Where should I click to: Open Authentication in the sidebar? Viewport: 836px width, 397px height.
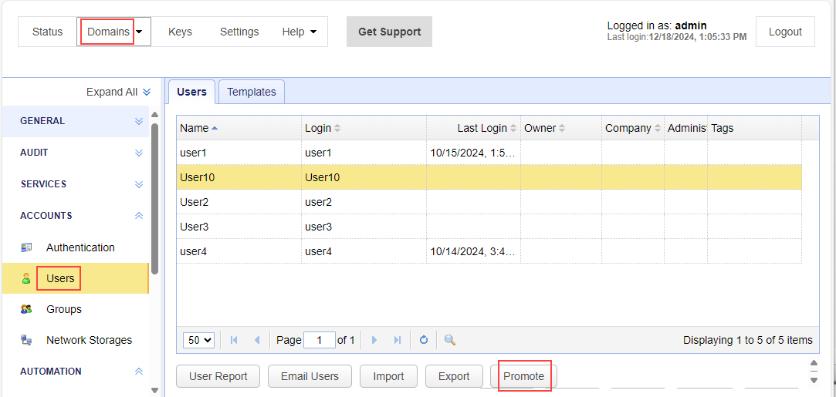(80, 247)
